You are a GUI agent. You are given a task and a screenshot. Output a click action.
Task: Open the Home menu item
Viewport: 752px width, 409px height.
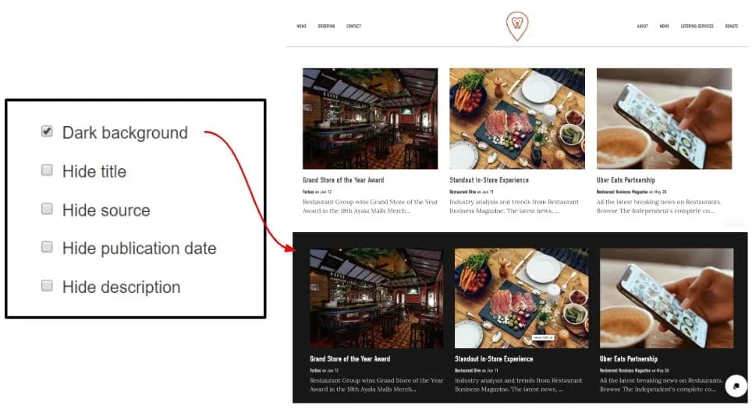click(x=301, y=26)
